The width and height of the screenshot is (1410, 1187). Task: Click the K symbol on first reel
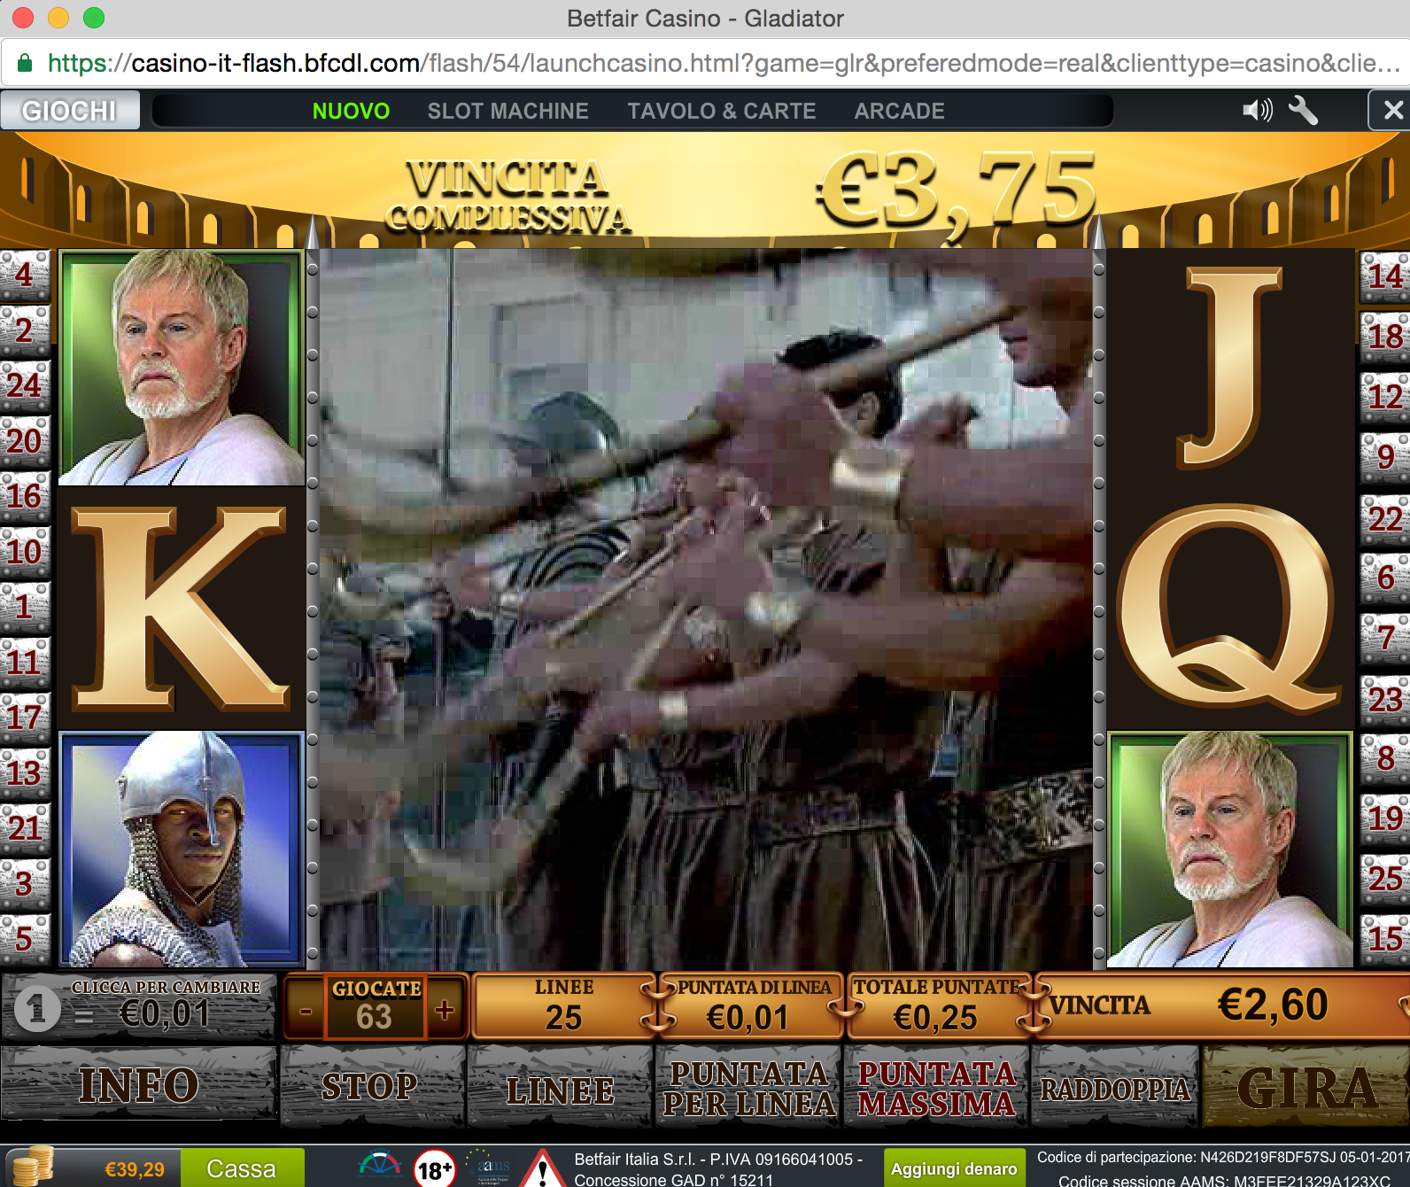tap(182, 608)
